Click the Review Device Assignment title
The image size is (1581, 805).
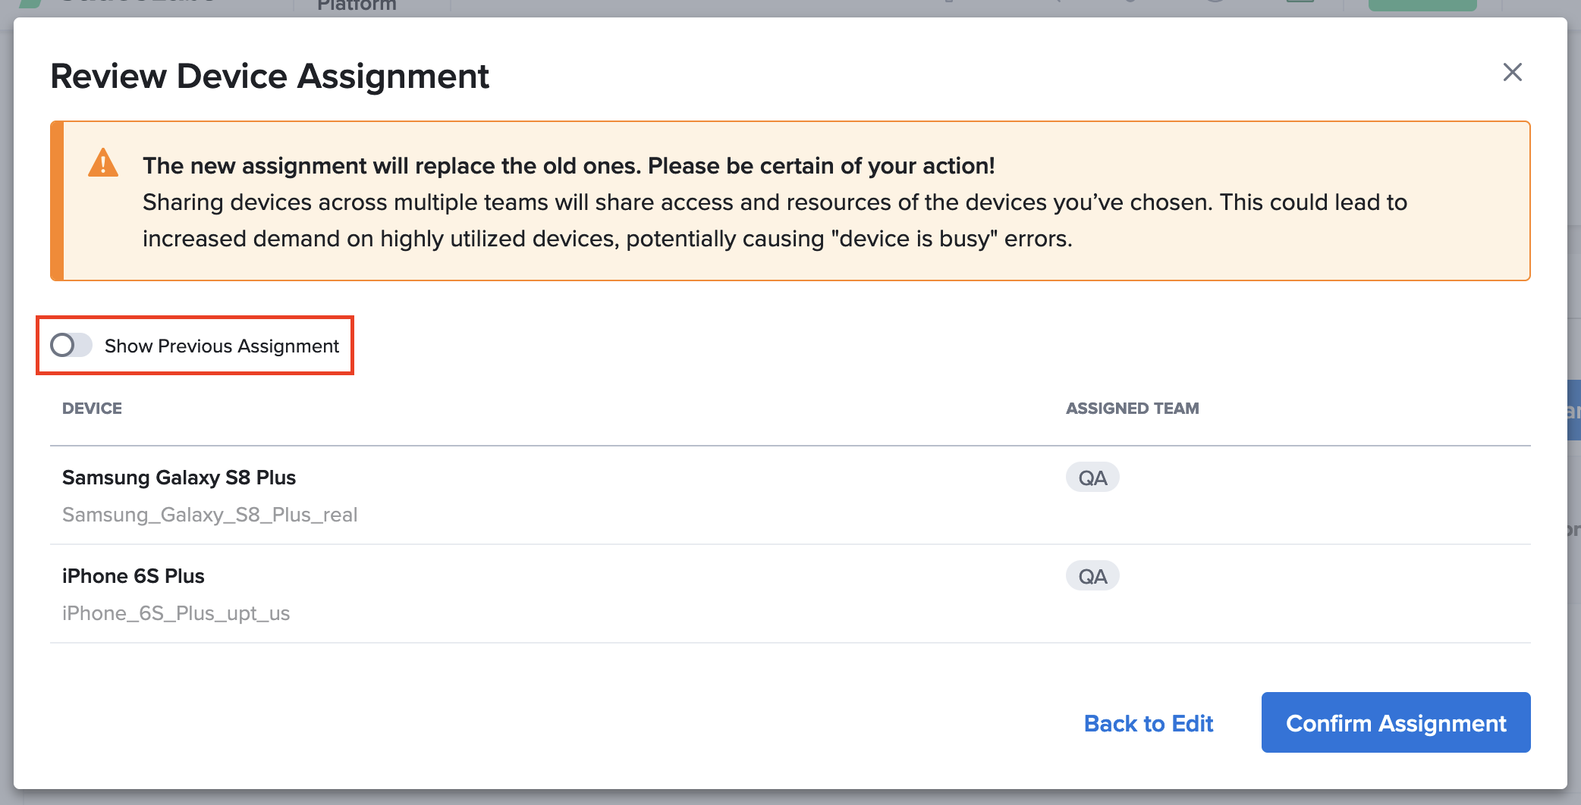point(269,77)
